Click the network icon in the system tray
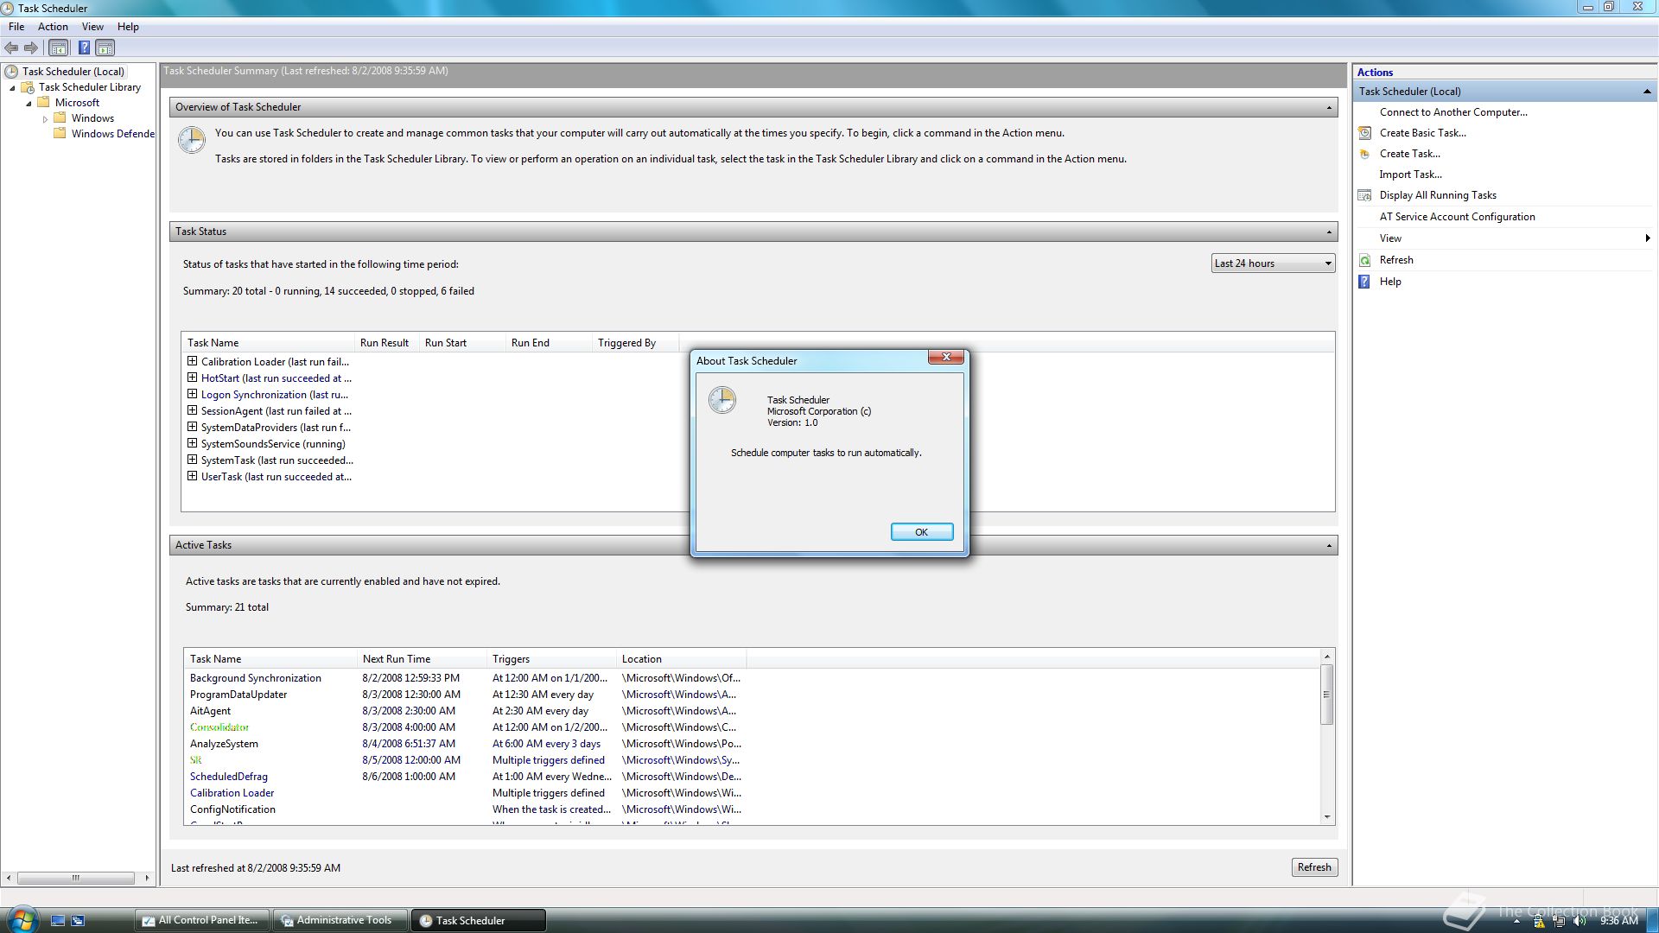The image size is (1659, 933). tap(1559, 922)
